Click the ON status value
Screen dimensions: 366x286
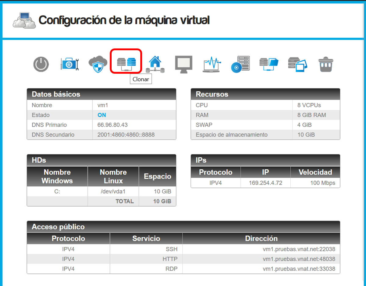(x=102, y=115)
